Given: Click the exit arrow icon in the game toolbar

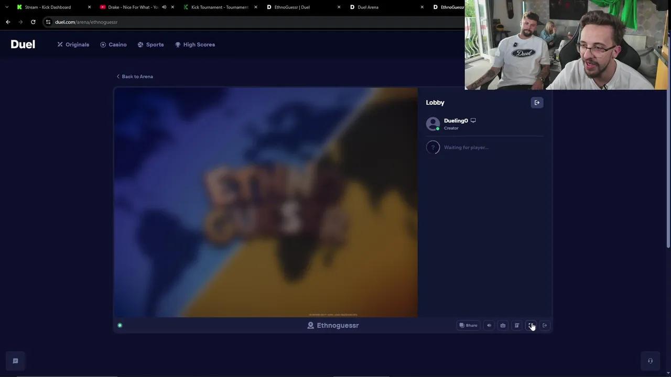Looking at the screenshot, I should (545, 326).
